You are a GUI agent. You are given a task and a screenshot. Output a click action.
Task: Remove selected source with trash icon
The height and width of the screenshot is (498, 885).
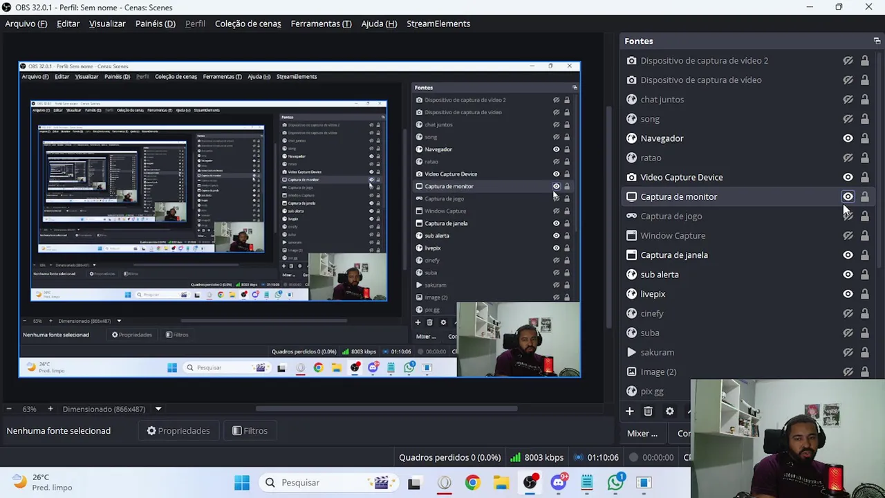coord(648,412)
